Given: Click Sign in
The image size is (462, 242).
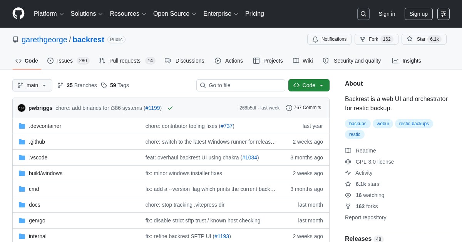Looking at the screenshot, I should (x=387, y=14).
